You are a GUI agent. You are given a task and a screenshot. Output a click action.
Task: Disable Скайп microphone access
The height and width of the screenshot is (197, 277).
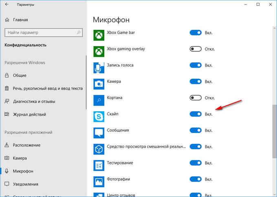click(x=196, y=114)
